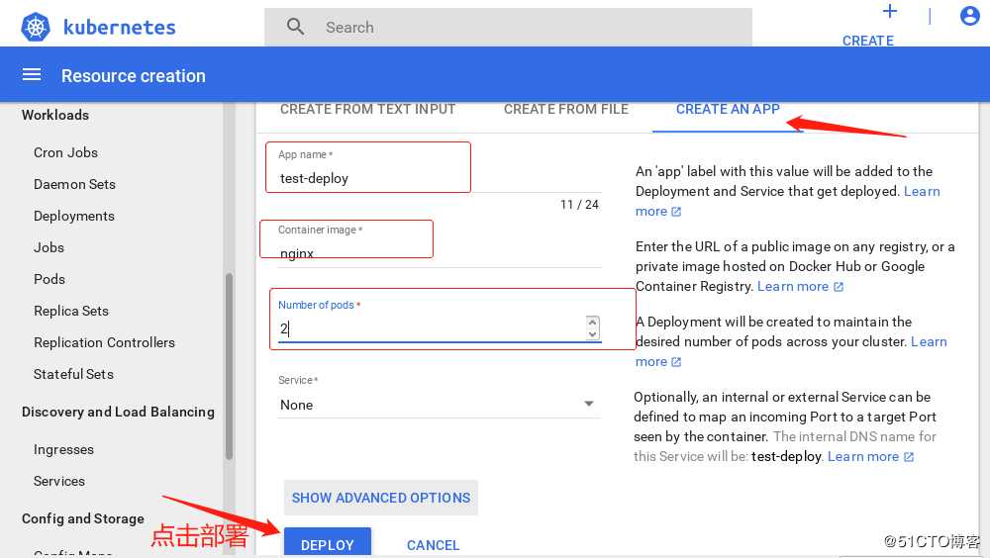Image resolution: width=990 pixels, height=558 pixels.
Task: Open Replica Sets in sidebar
Action: tap(70, 311)
